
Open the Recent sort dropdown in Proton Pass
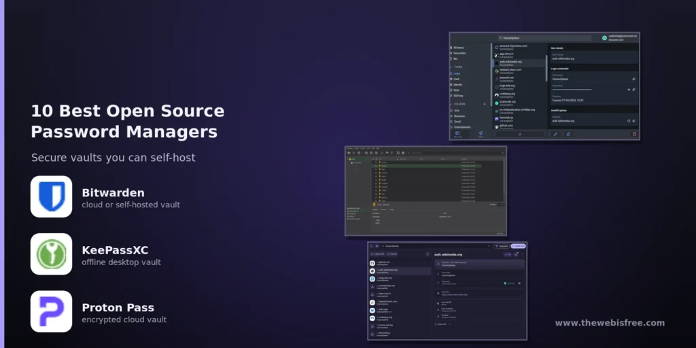392,254
